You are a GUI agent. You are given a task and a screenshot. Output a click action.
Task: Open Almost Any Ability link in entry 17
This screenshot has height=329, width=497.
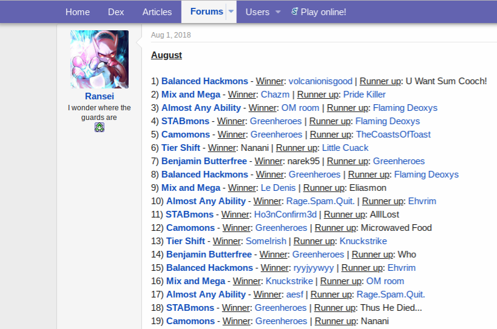click(206, 294)
